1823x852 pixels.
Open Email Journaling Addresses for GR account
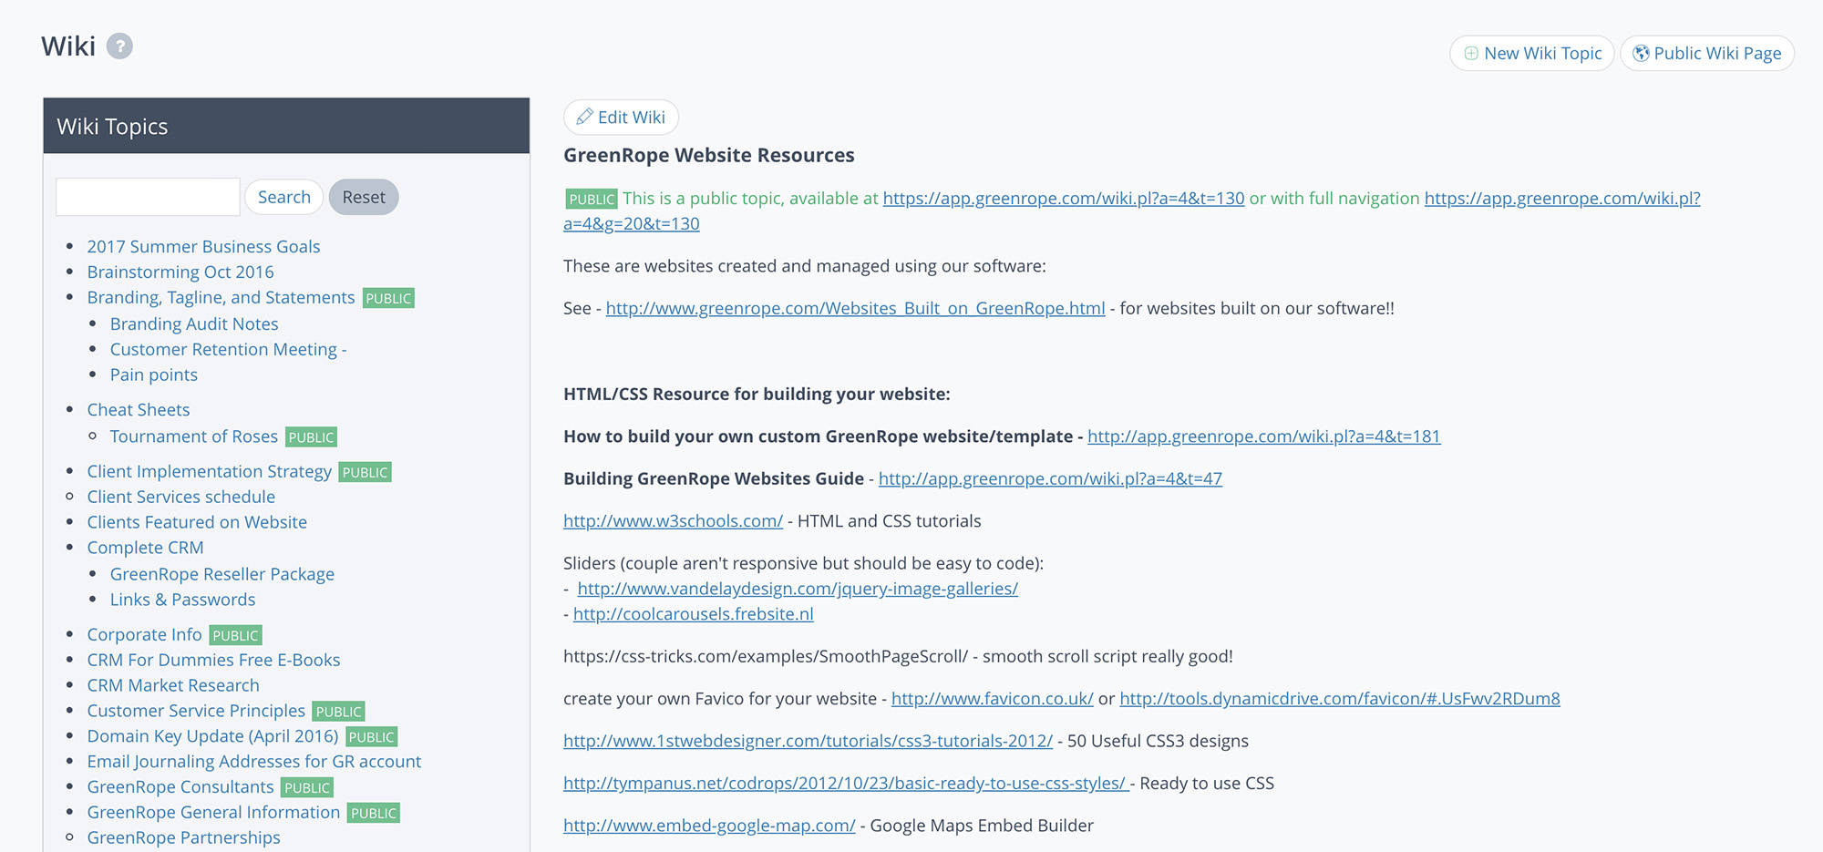[x=254, y=762]
